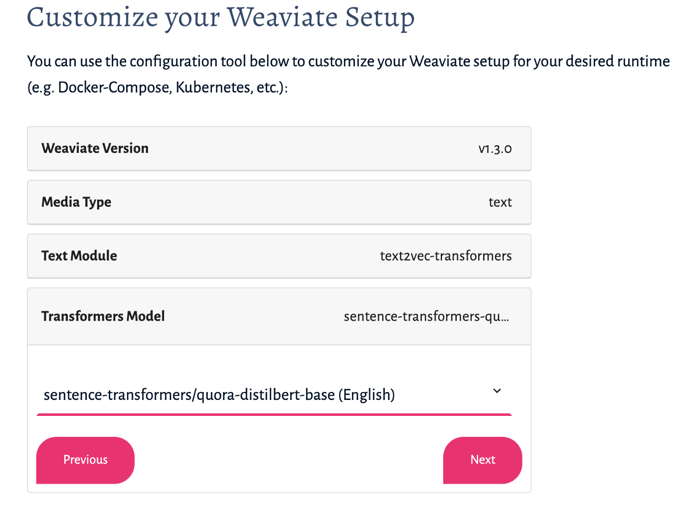Select sentence-transformers/quora-distilbert-base (English) option
Viewport: 698px width, 520px height.
click(x=219, y=394)
